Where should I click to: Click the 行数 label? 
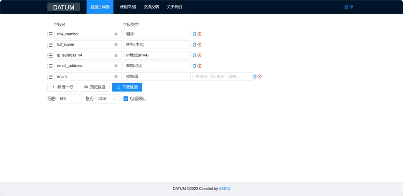52,99
